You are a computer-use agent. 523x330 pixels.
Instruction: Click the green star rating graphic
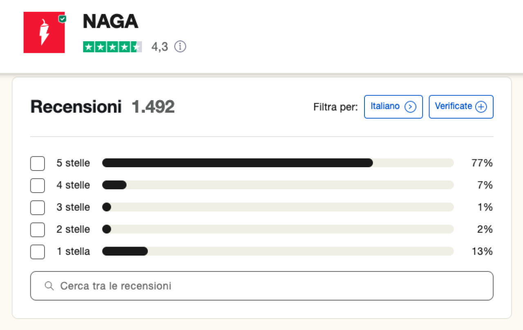(112, 47)
